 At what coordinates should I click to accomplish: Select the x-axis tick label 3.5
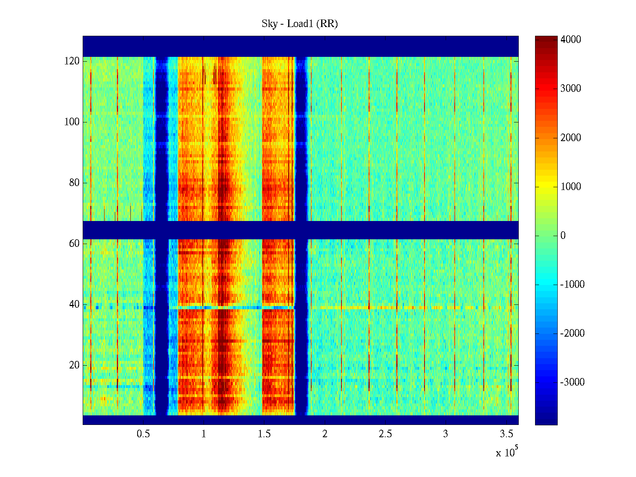pyautogui.click(x=506, y=434)
